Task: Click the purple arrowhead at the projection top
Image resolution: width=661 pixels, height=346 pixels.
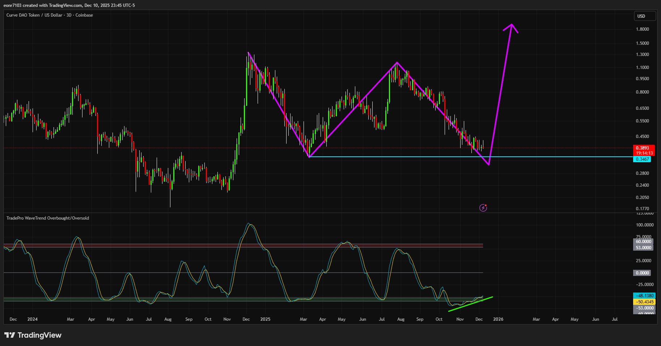Action: tap(511, 25)
